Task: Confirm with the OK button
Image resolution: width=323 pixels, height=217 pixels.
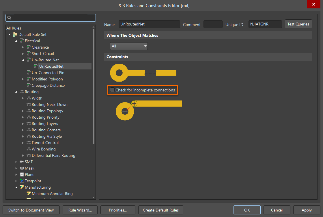Action: pyautogui.click(x=247, y=210)
